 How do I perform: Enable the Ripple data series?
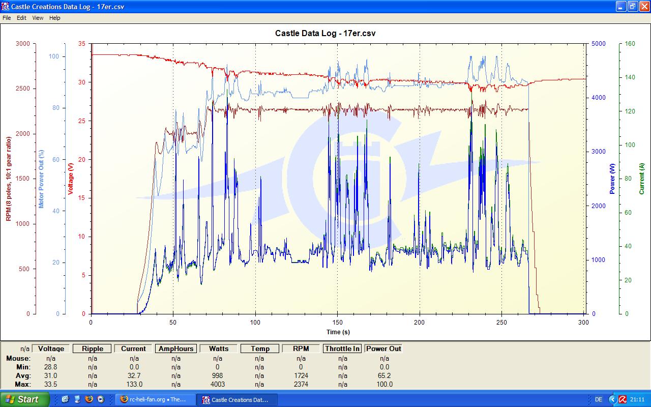tap(92, 348)
